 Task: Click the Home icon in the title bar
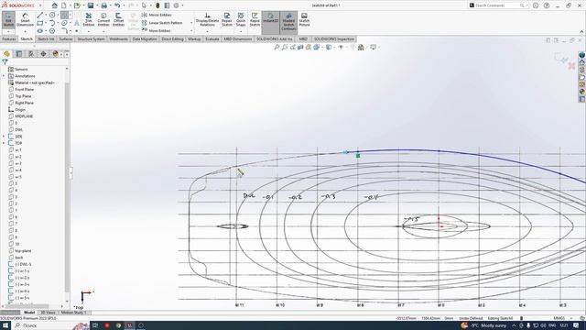(x=55, y=5)
